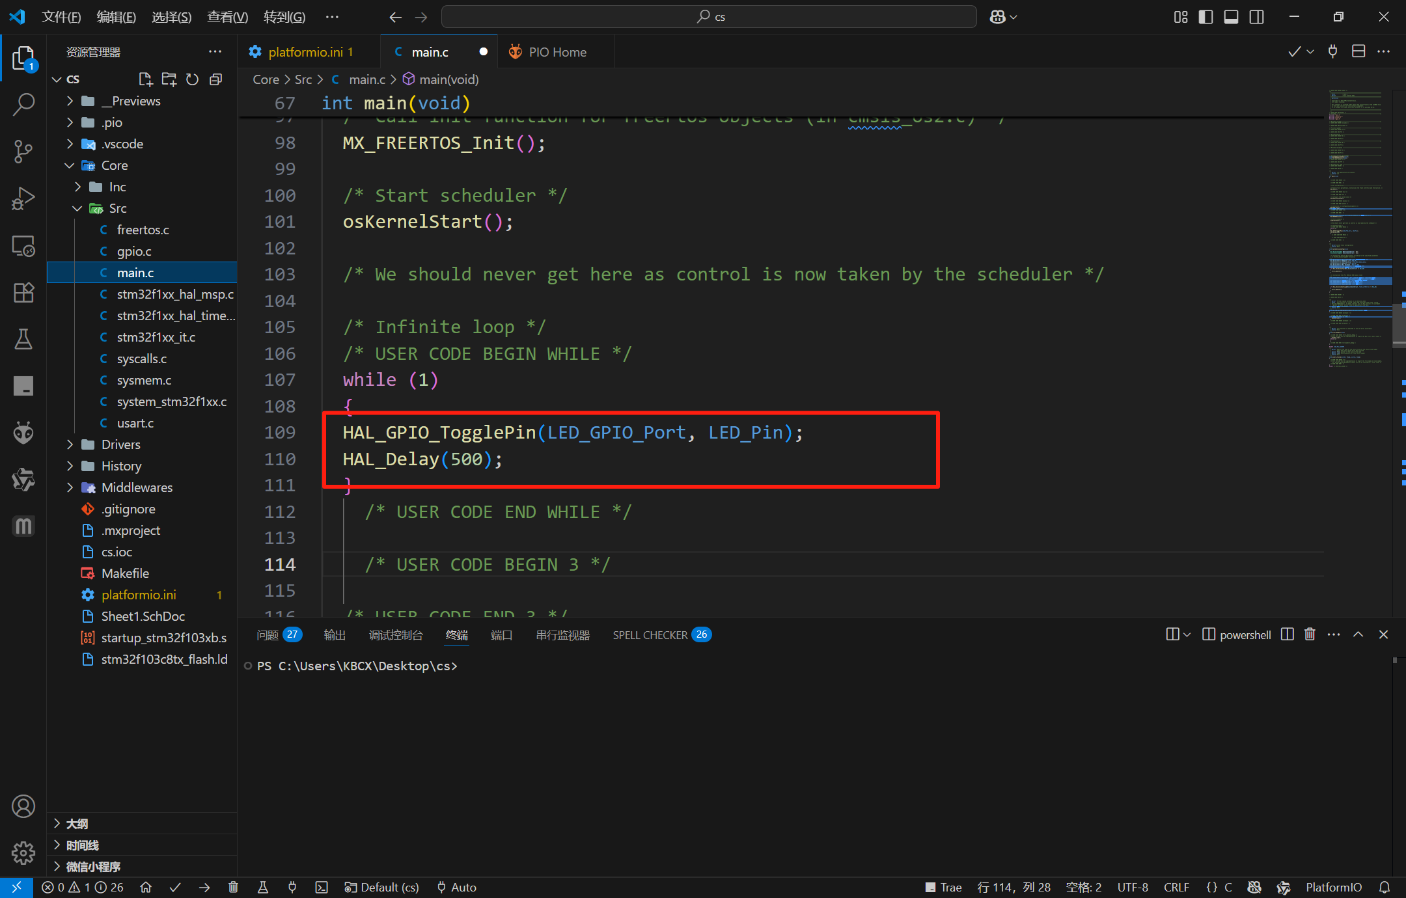Toggle the secondary sidebar layout button
1406x898 pixels.
(1256, 17)
